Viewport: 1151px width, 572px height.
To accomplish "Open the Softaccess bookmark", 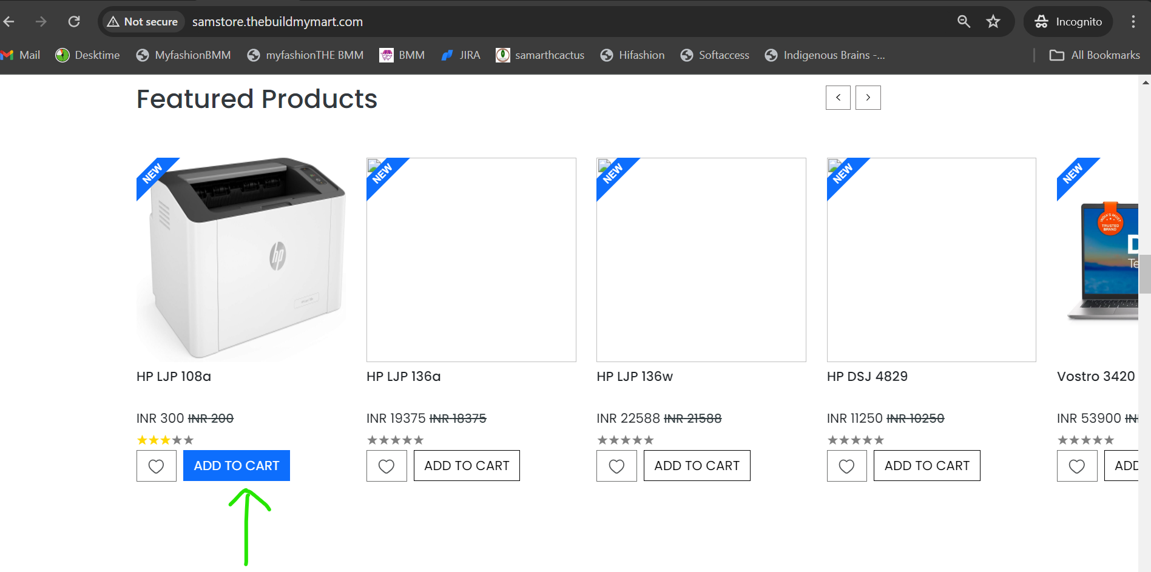I will click(715, 55).
